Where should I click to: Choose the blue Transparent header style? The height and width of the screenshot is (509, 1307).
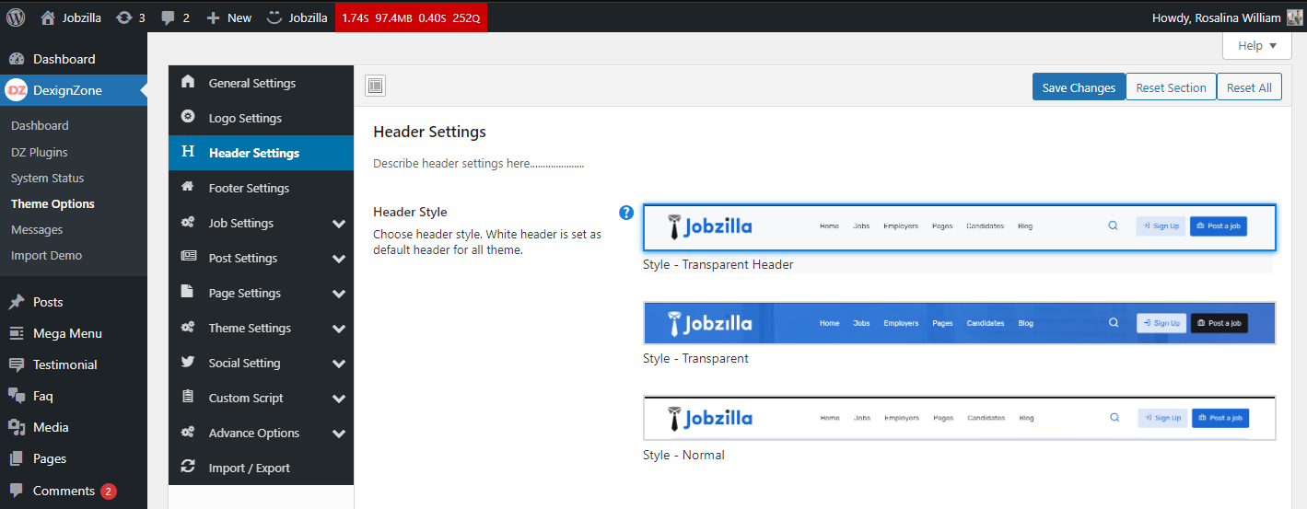point(959,323)
